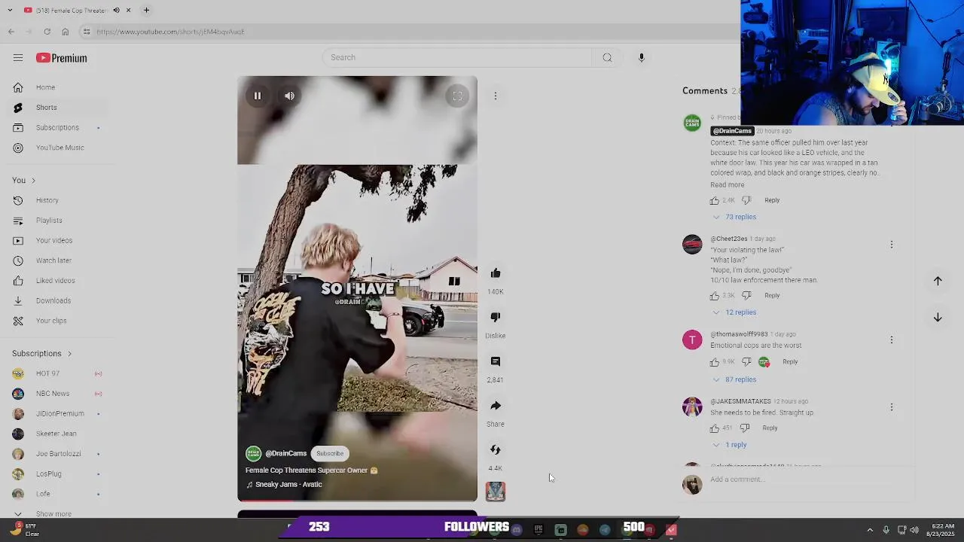Open Sneaky Jams - Avatic sound link
Viewport: 964px width, 542px height.
(288, 485)
